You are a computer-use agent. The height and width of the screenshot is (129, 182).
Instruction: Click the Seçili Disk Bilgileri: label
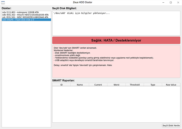[x=64, y=8]
